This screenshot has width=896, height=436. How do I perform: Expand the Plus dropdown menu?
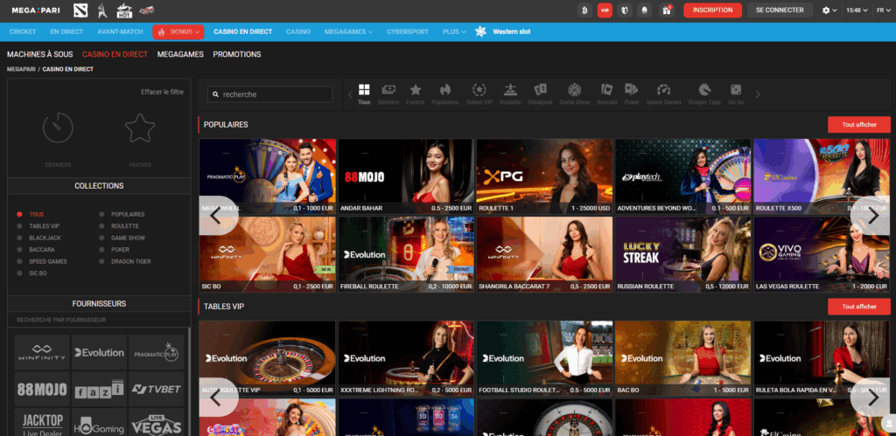pos(454,32)
